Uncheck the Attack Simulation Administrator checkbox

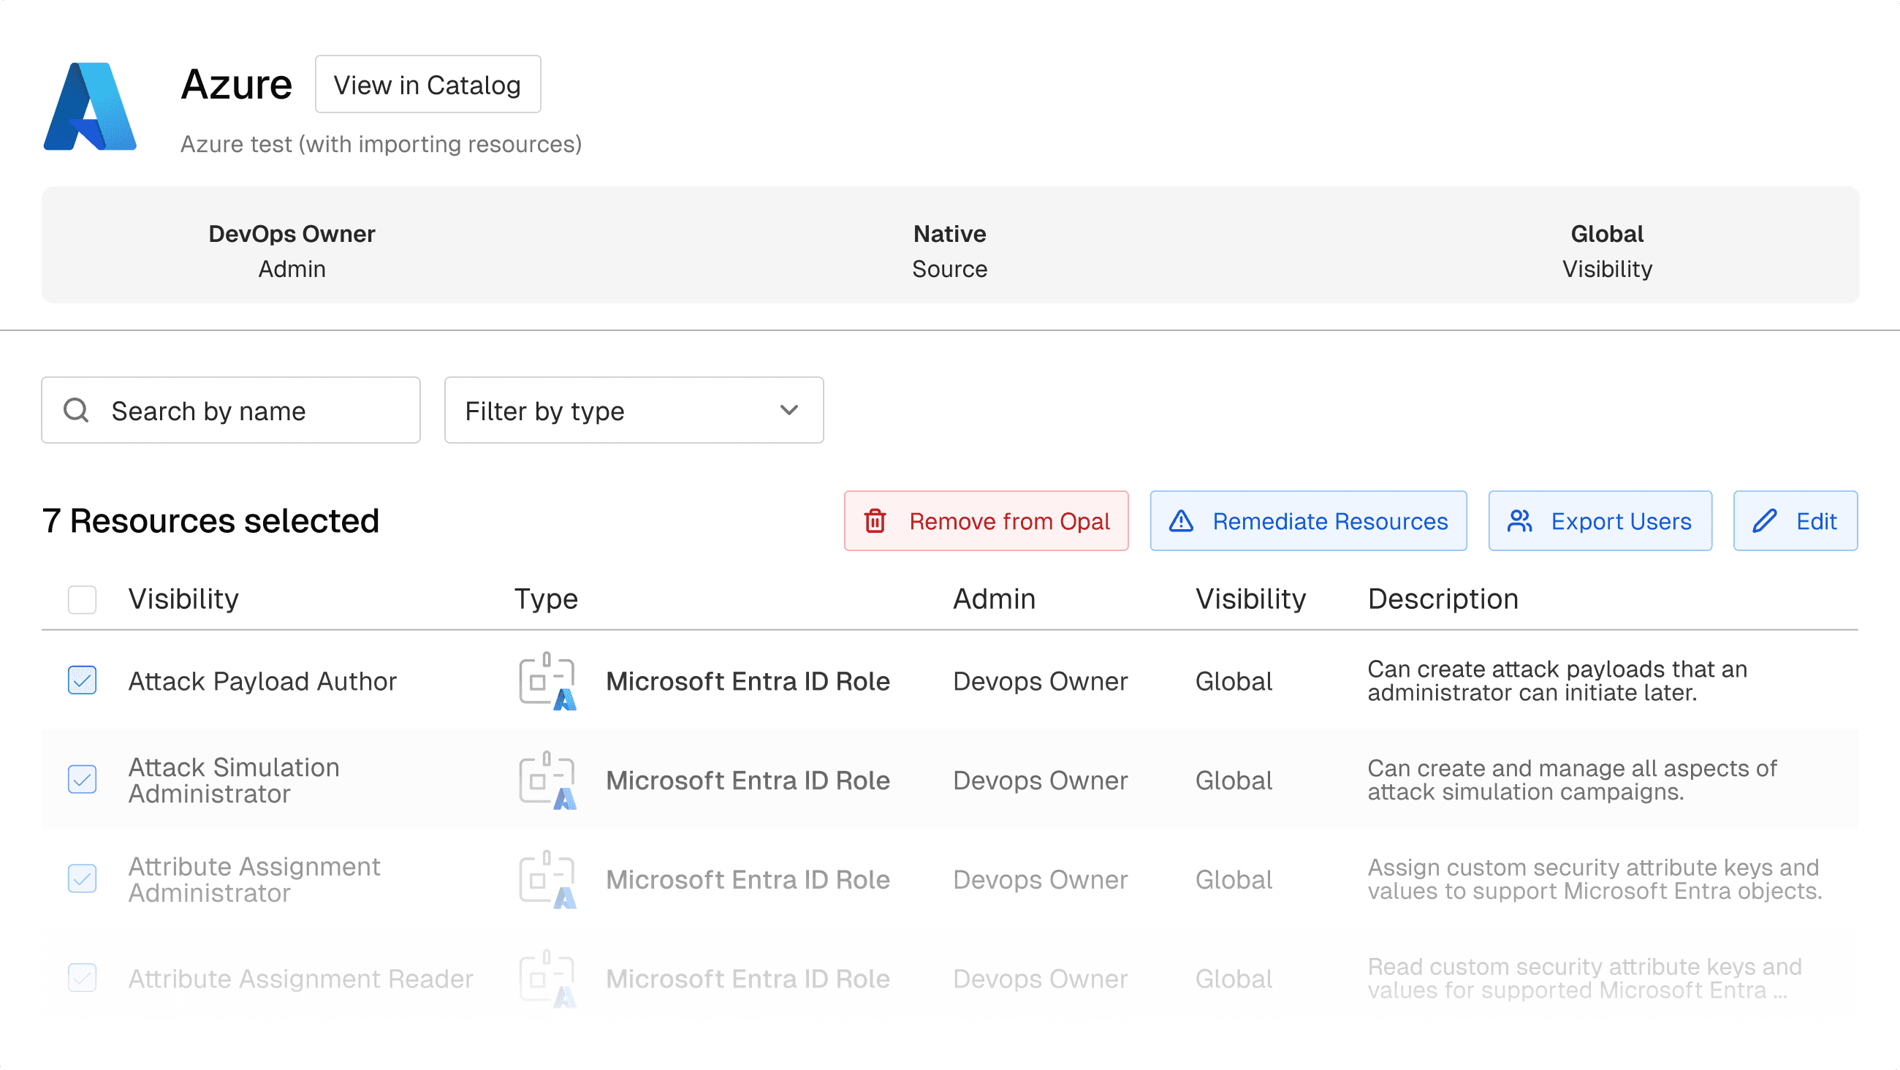pyautogui.click(x=82, y=780)
